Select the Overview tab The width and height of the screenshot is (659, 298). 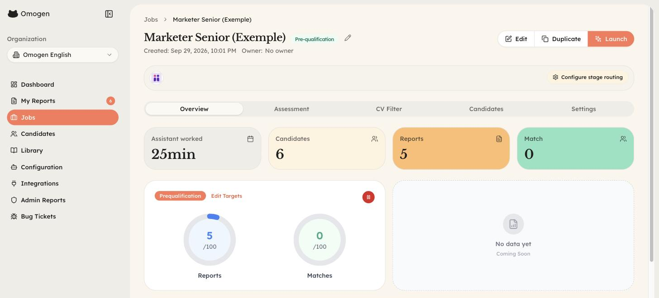point(194,109)
